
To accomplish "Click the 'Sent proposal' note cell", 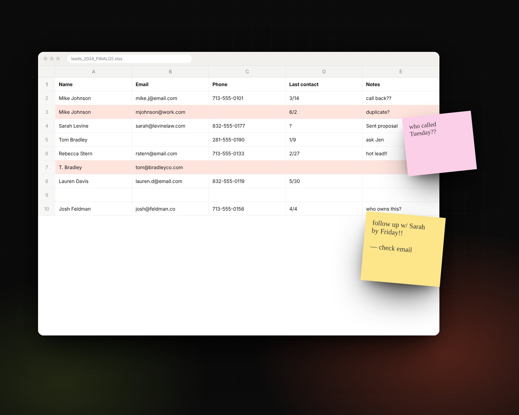I will (383, 126).
